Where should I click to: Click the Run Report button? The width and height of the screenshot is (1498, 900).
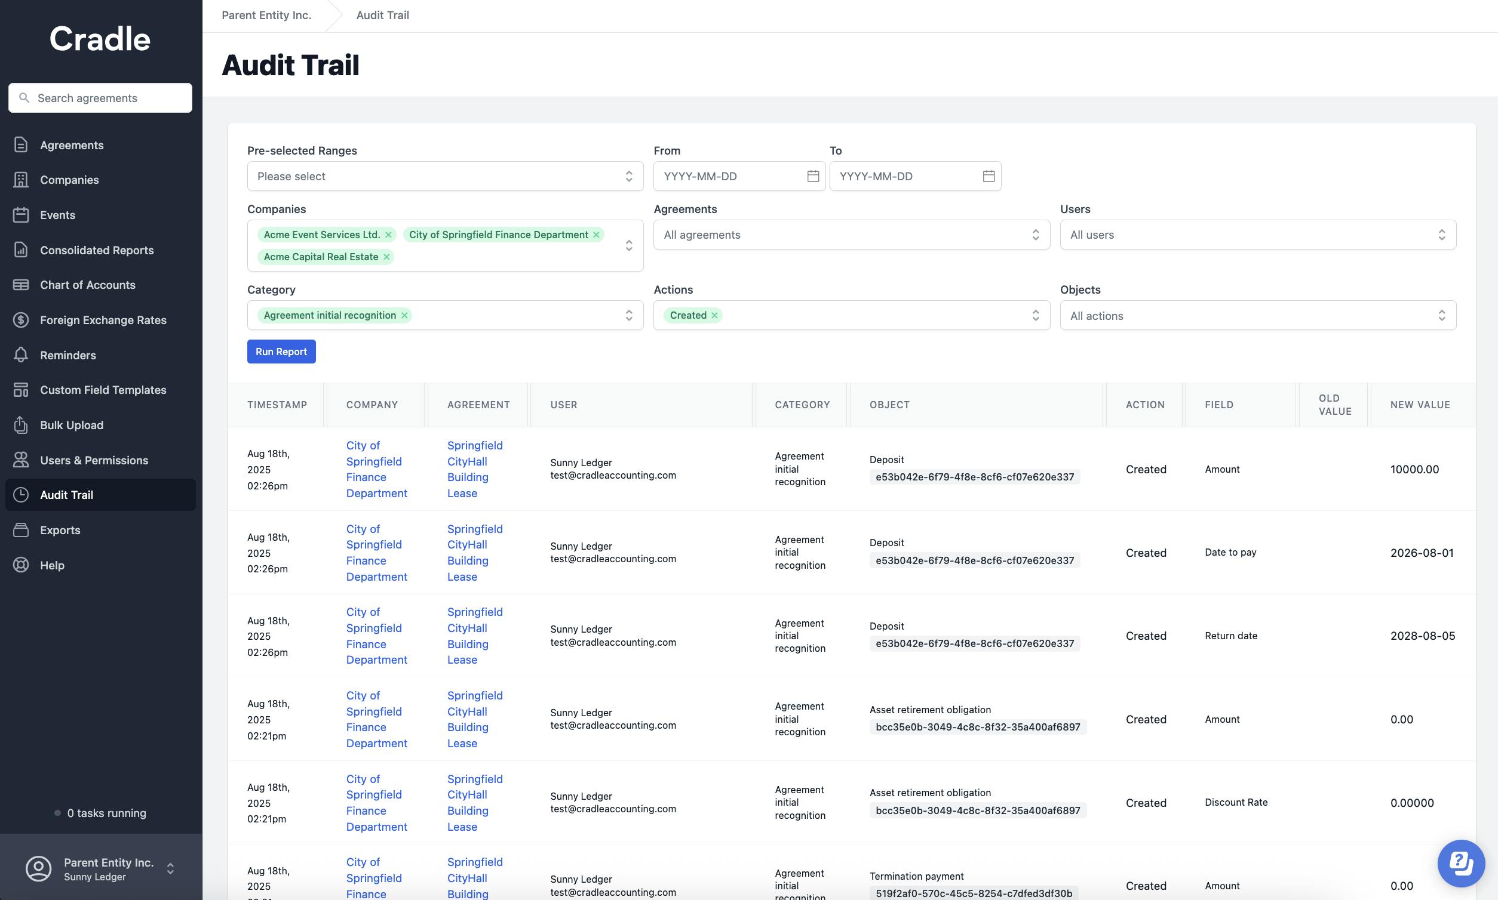(x=281, y=352)
